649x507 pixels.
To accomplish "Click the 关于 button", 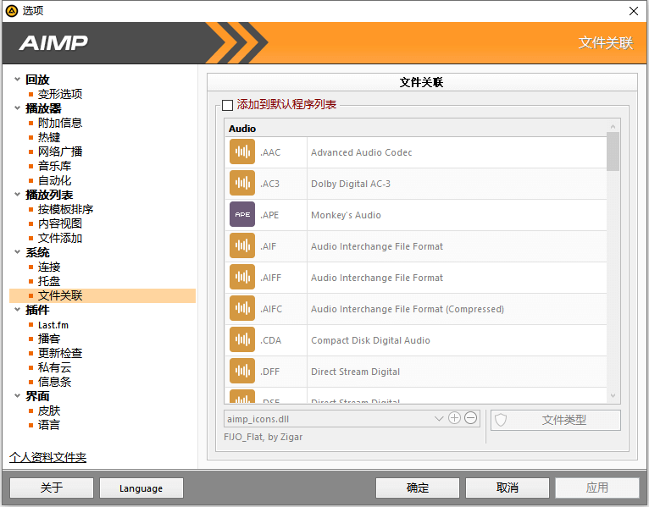I will 52,488.
